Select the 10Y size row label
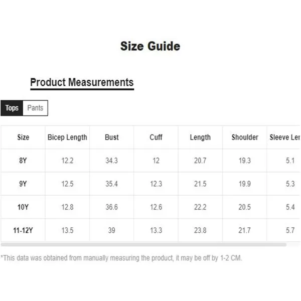Viewport: 301px width, 301px height. click(x=23, y=207)
